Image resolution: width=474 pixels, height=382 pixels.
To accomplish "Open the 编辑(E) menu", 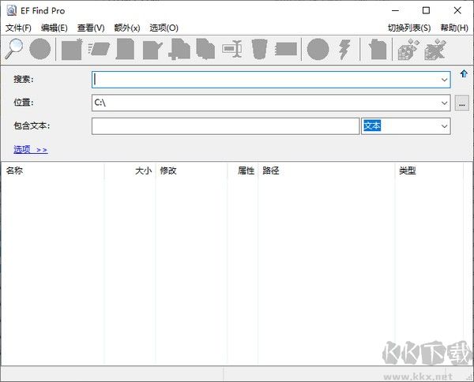I will [x=55, y=28].
